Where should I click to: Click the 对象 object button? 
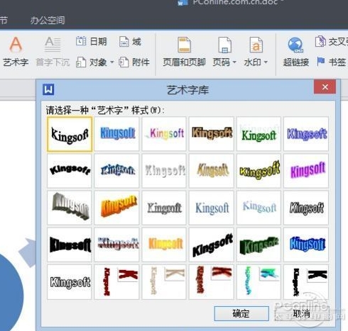coord(92,62)
